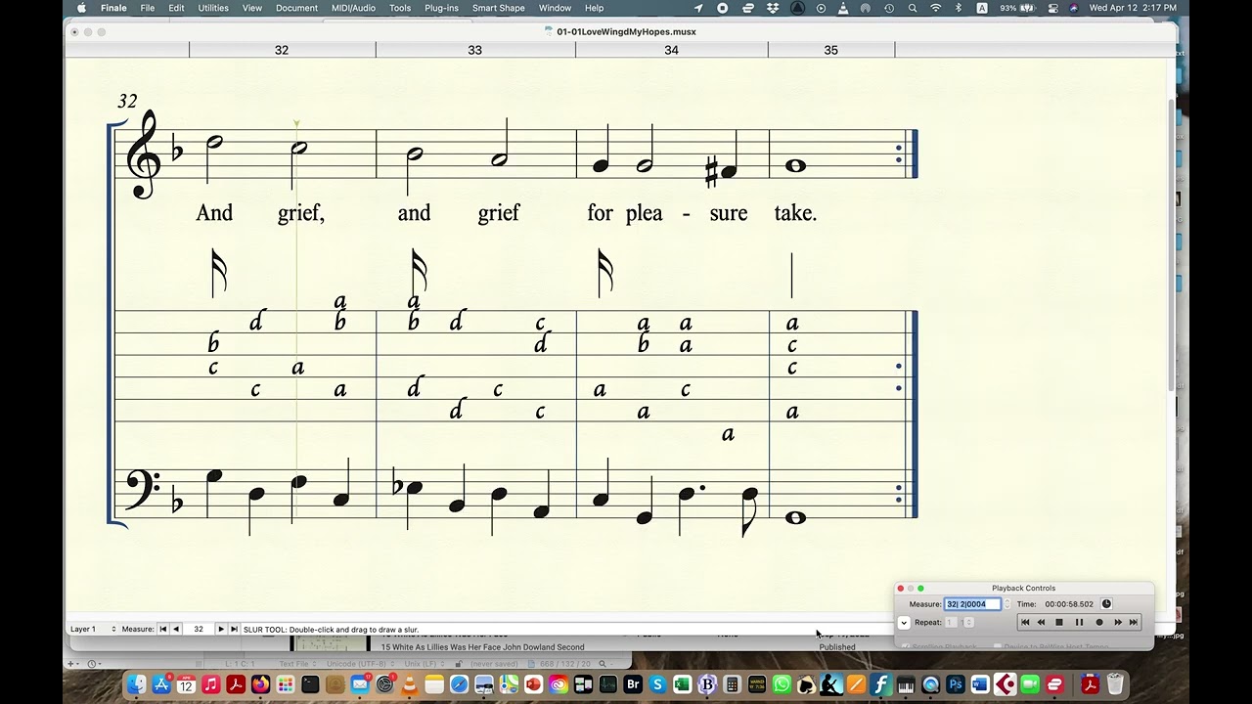1252x704 pixels.
Task: Go to last measure button
Action: (x=234, y=629)
